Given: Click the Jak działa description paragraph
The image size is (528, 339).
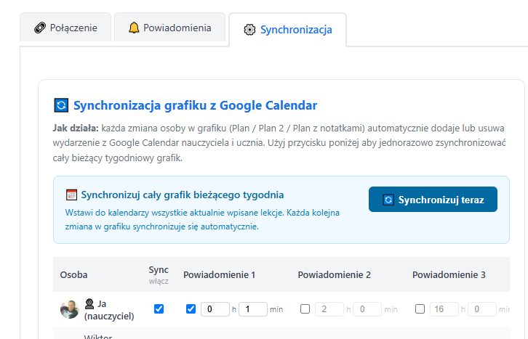Looking at the screenshot, I should pyautogui.click(x=279, y=143).
